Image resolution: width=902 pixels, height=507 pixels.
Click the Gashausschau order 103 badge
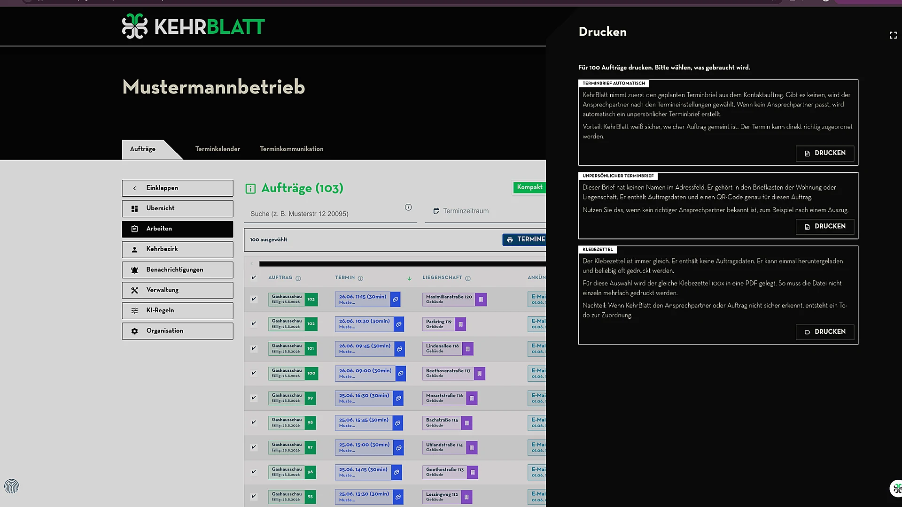tap(293, 300)
